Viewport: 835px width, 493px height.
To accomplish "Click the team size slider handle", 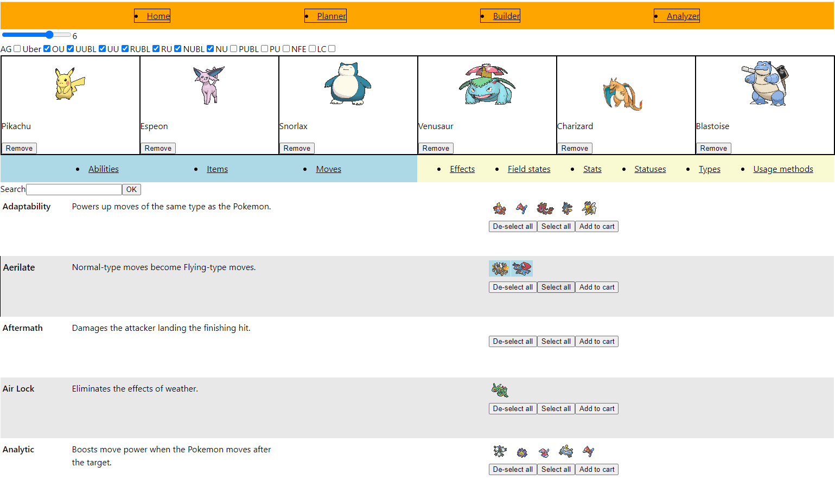I will (49, 35).
